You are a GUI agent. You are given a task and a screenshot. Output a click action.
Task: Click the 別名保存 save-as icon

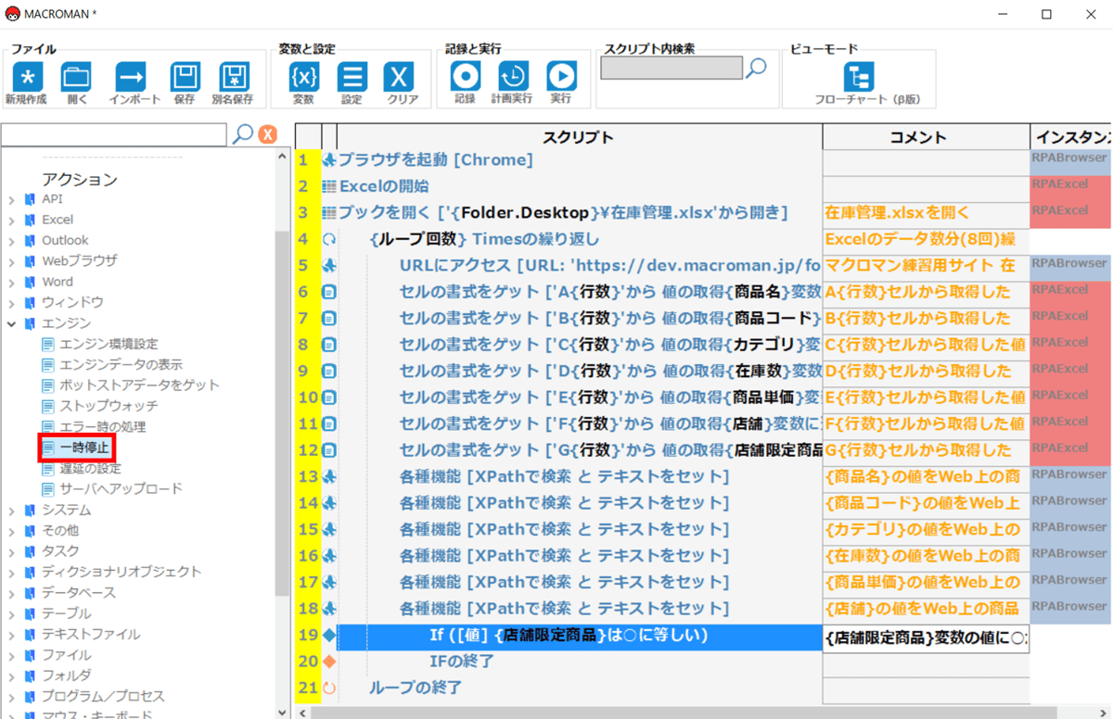tap(234, 77)
